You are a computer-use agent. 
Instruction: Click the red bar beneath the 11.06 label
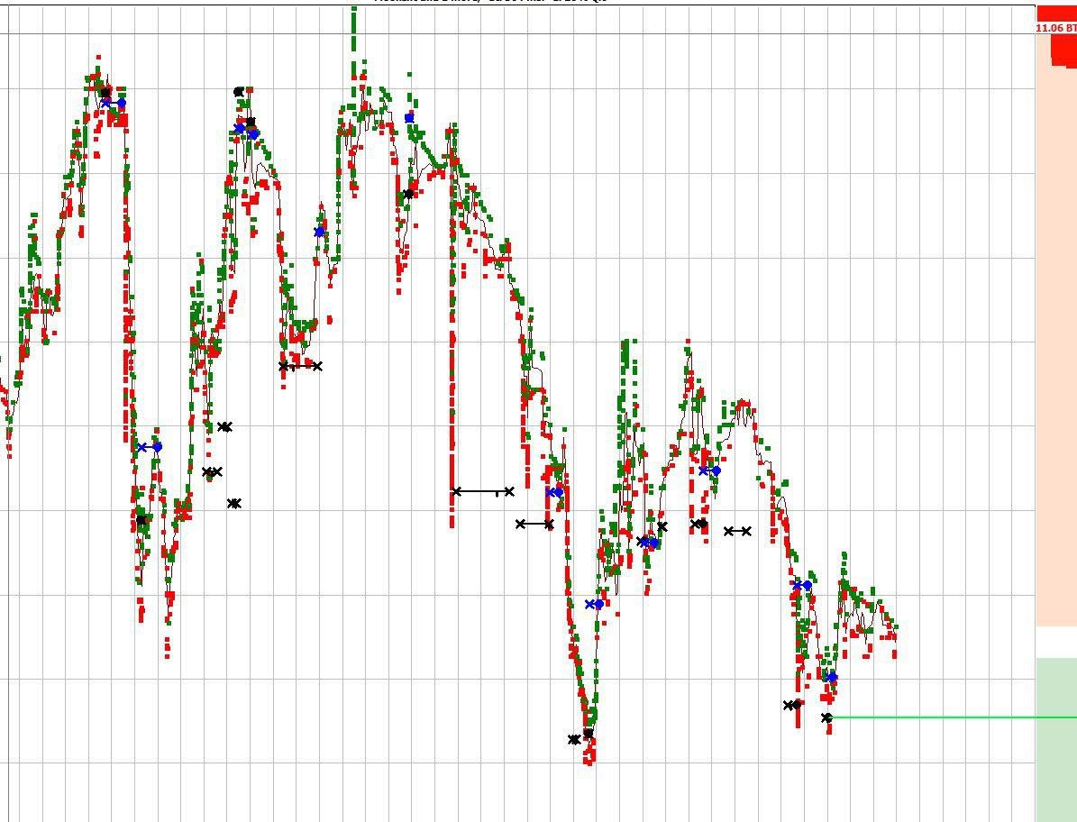1064,50
